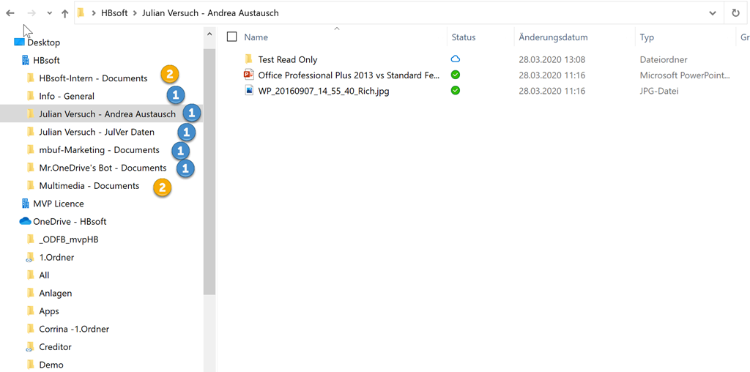This screenshot has width=750, height=372.
Task: Click the HBsoft building icon in sidebar
Action: (x=25, y=60)
